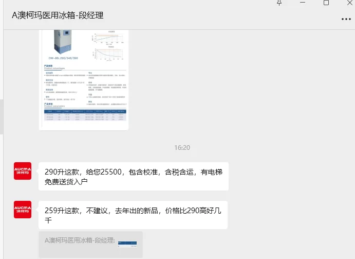
Task: Close the chat window
Action: [350, 3]
